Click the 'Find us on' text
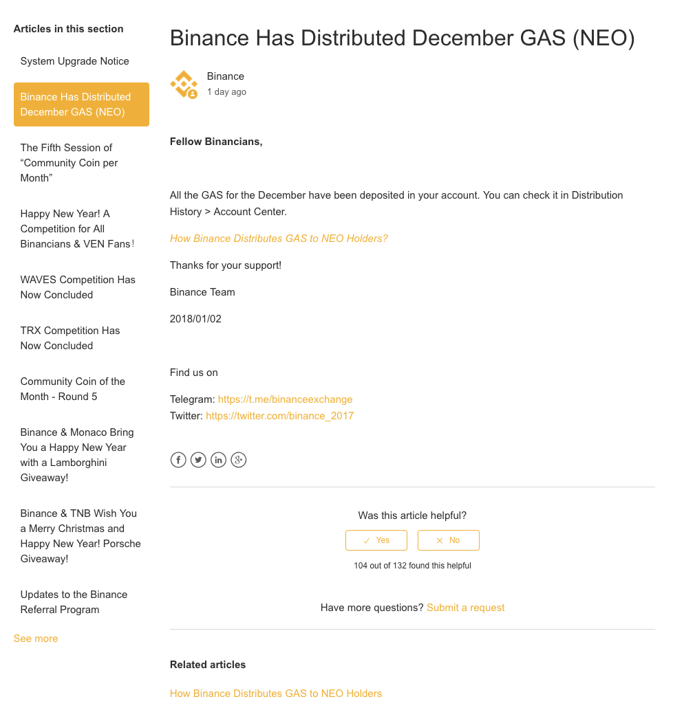The image size is (684, 708). (194, 373)
